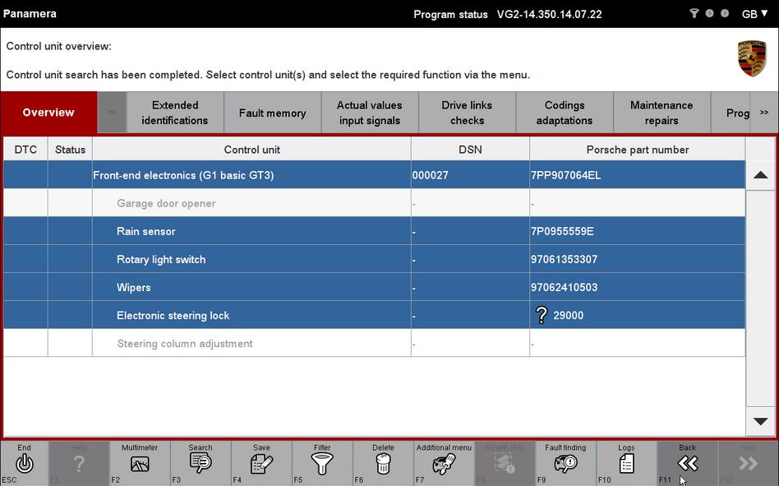
Task: Click the Porsche part number column header
Action: point(638,149)
